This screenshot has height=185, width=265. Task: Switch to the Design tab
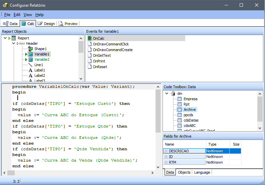click(x=46, y=24)
